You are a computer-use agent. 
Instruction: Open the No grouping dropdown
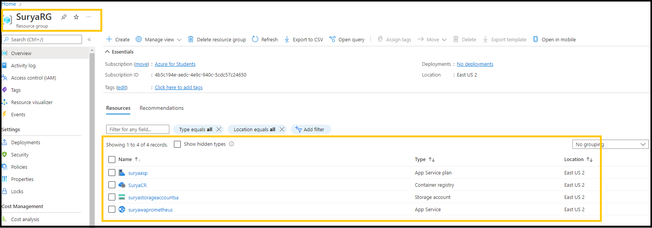[x=610, y=144]
